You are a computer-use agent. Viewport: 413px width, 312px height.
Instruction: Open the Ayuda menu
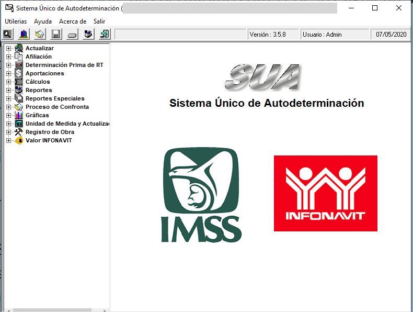click(x=43, y=21)
